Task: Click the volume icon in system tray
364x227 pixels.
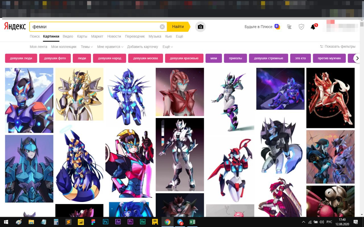Action: pos(322,222)
